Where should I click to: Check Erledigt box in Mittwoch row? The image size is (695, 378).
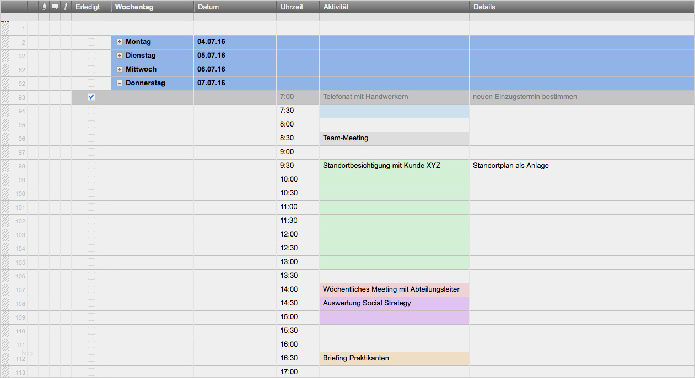[x=91, y=69]
